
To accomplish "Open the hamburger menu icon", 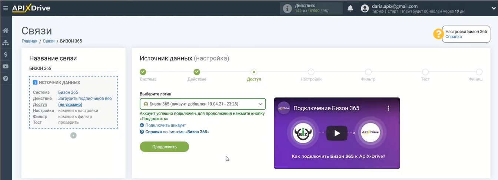I will click(x=5, y=8).
